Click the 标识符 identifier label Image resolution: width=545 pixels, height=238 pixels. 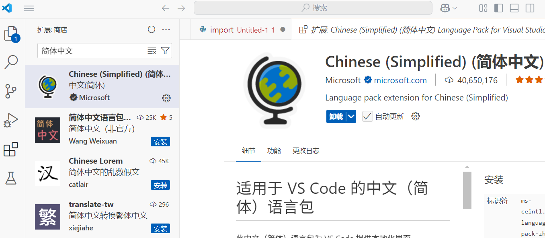(x=497, y=201)
